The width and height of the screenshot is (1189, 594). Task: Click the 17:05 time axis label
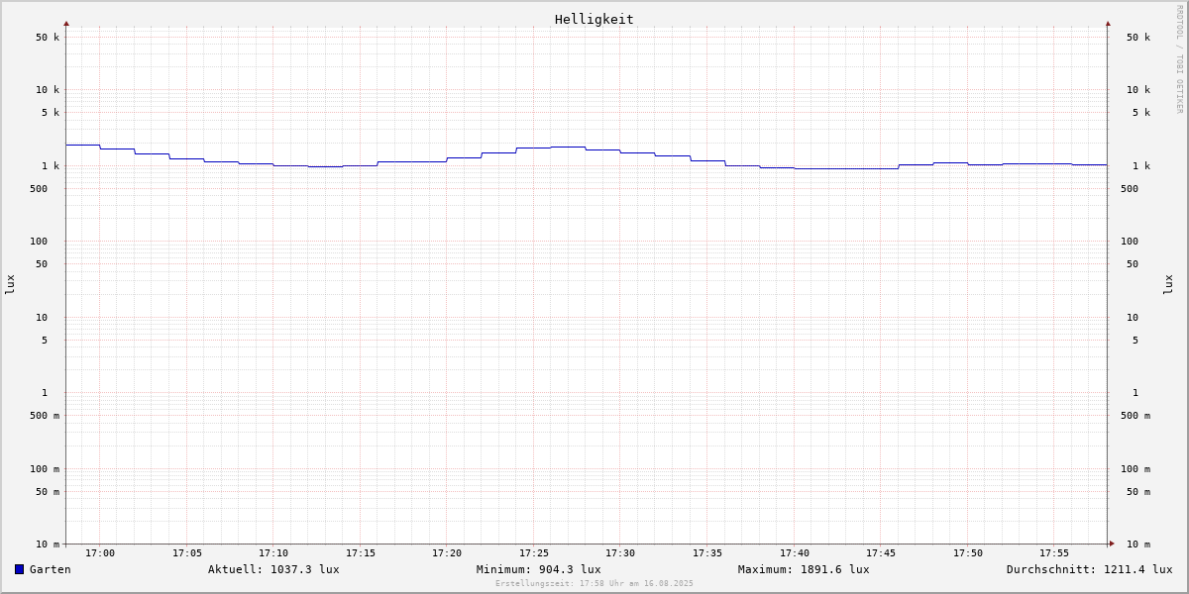point(187,553)
